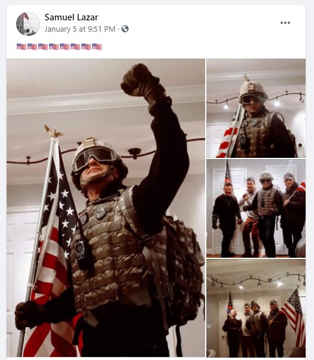
Task: Open the Samuel Lazar name link
Action: tap(71, 17)
